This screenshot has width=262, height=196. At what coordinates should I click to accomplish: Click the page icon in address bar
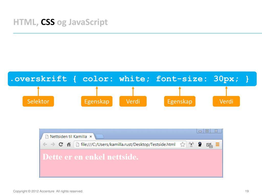pos(77,144)
